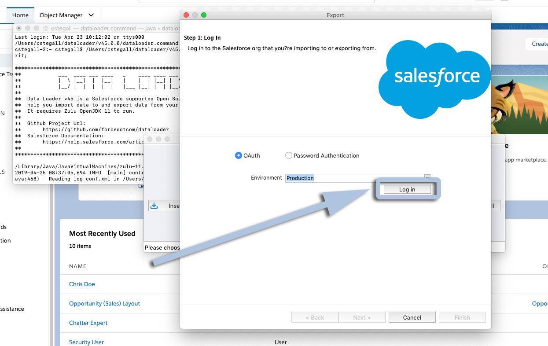Click the Cancel button in the Export dialog
This screenshot has width=548, height=346.
point(412,317)
